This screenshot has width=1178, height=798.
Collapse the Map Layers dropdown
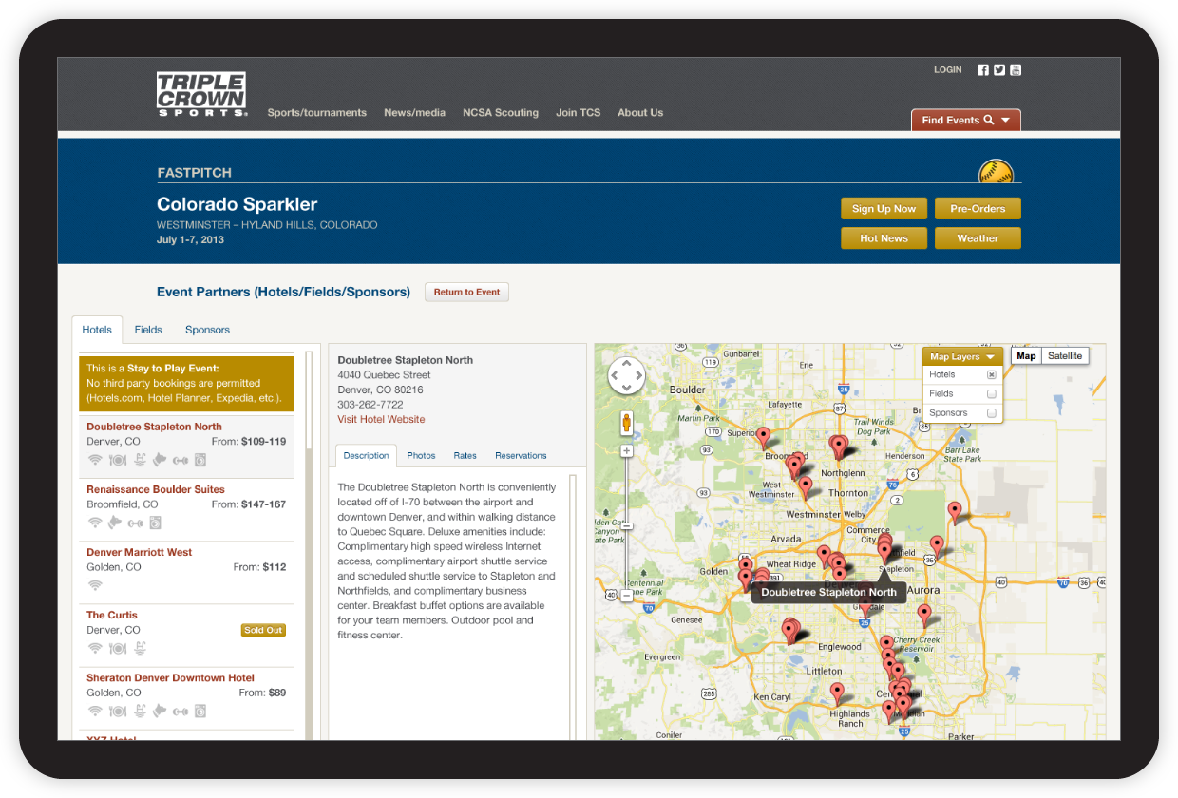click(962, 357)
